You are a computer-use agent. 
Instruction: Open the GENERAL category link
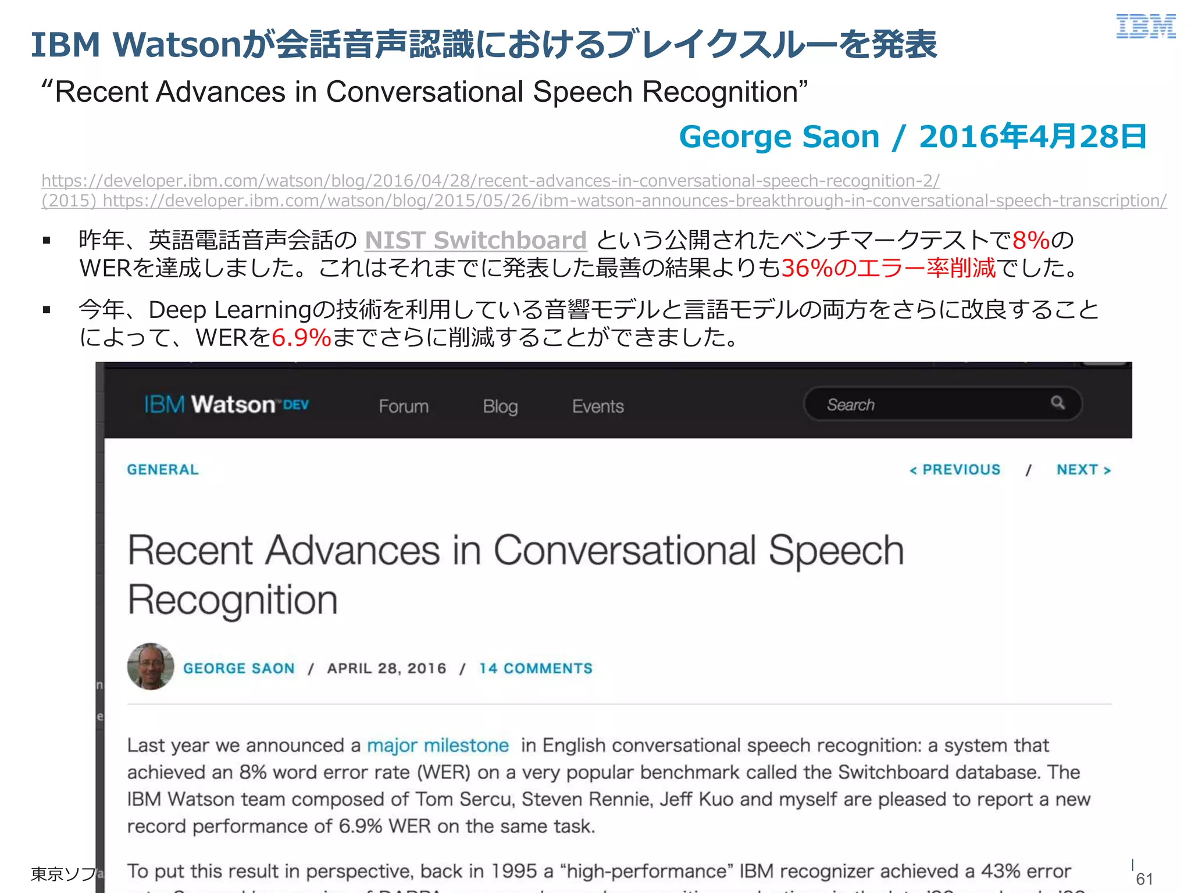[x=163, y=469]
